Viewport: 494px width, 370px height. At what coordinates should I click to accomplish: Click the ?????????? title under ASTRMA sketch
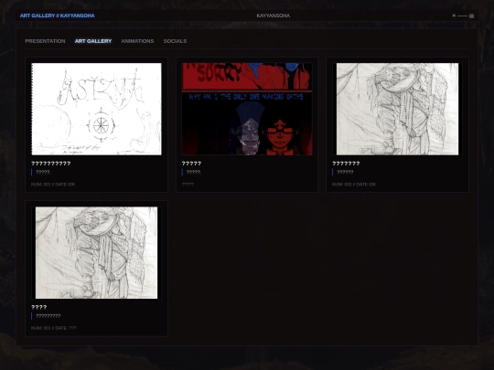point(51,164)
